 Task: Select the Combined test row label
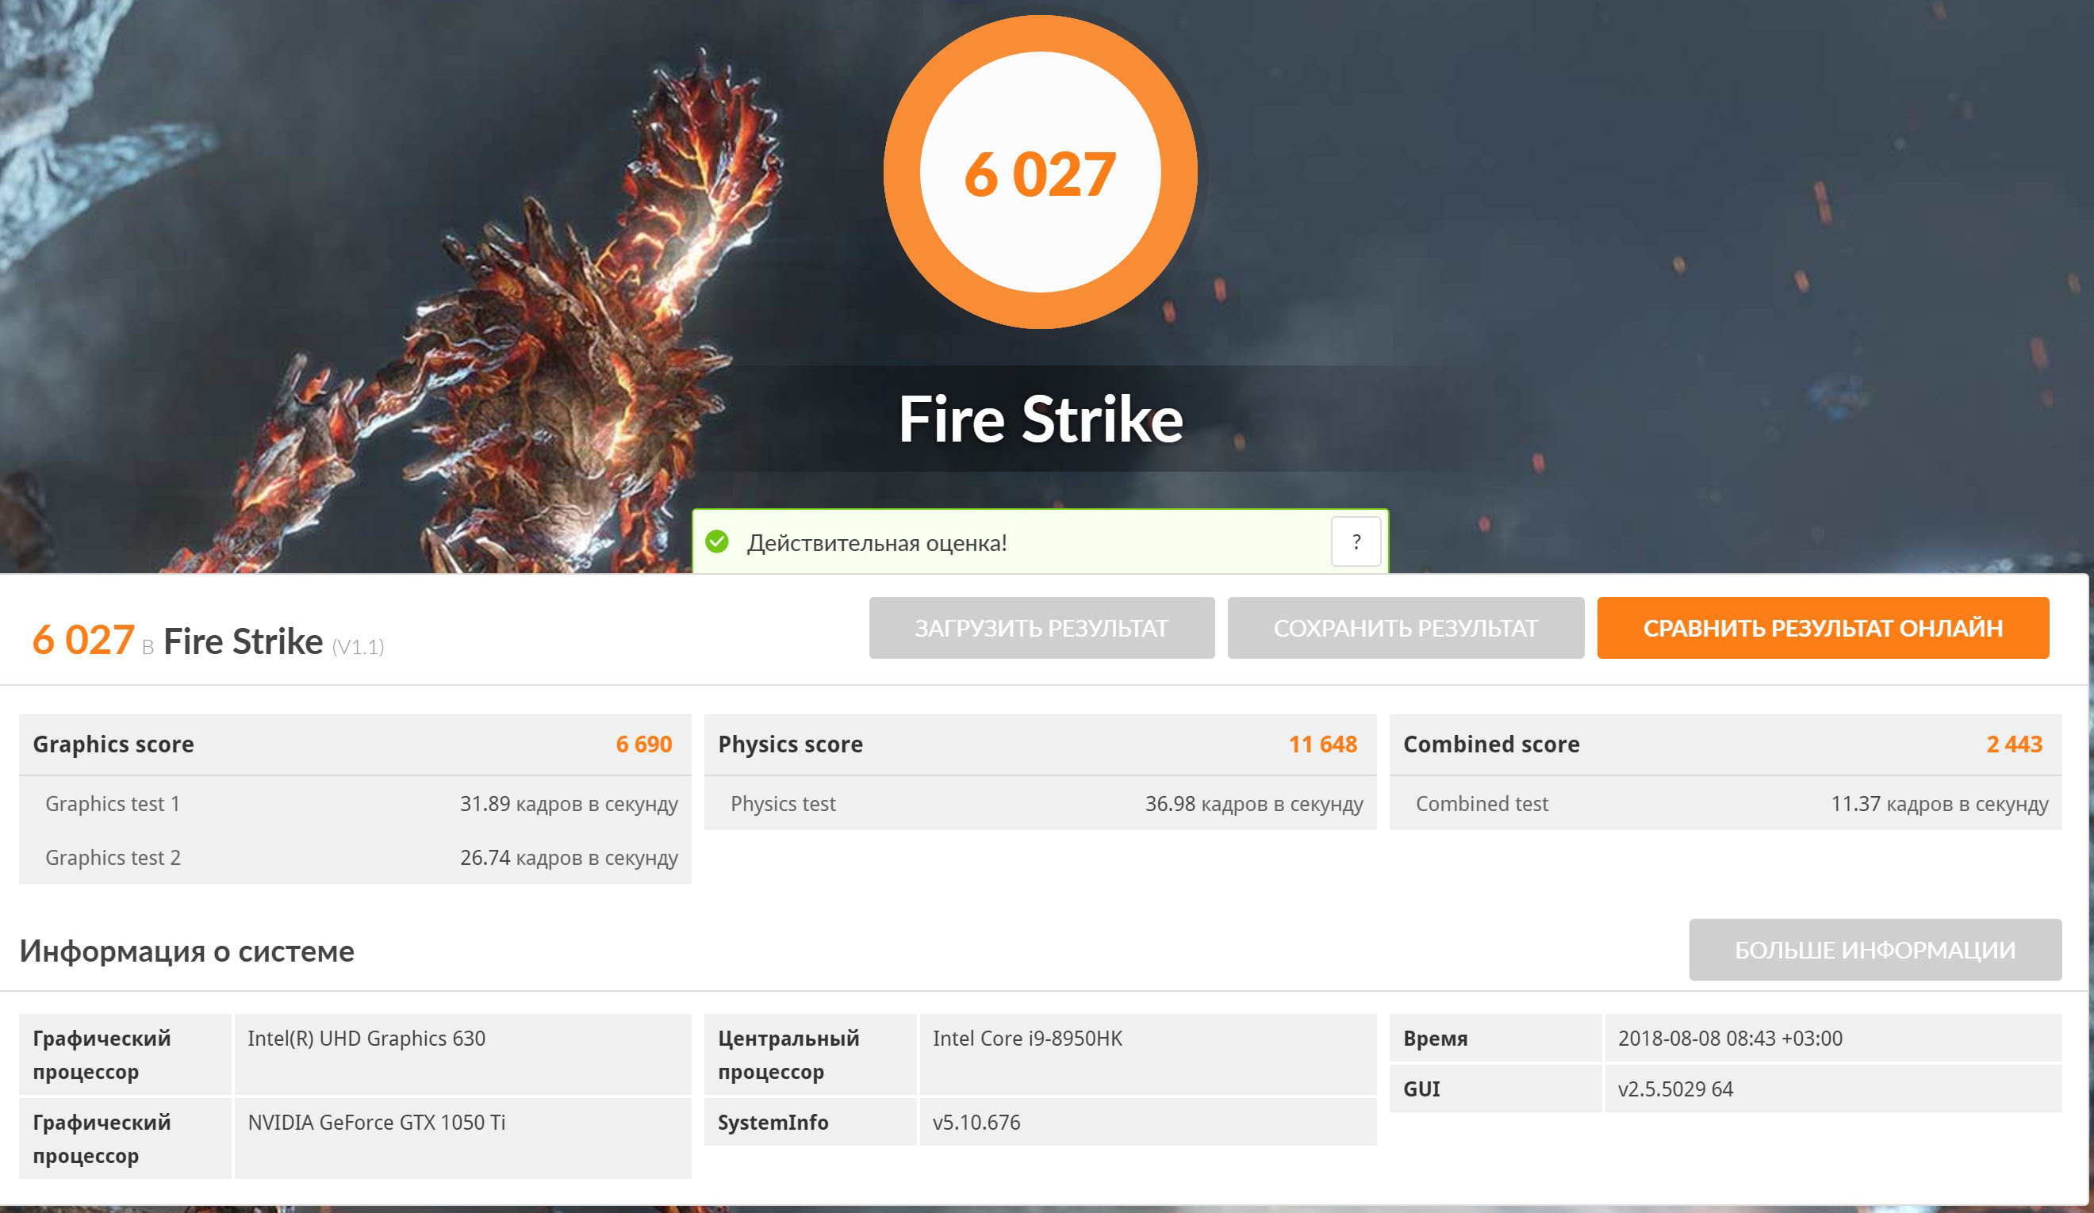click(x=1482, y=803)
